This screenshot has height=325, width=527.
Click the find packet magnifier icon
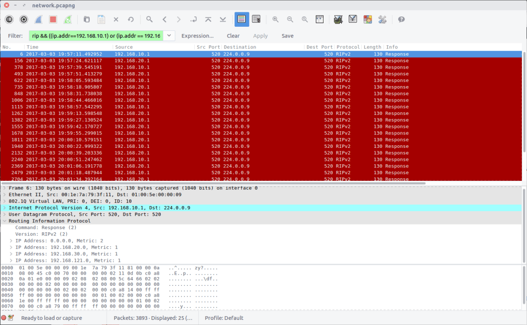pos(149,20)
